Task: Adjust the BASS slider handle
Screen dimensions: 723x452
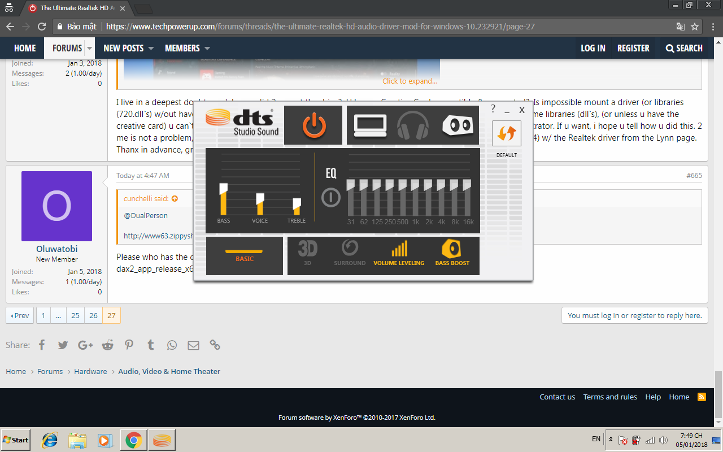Action: 223,188
